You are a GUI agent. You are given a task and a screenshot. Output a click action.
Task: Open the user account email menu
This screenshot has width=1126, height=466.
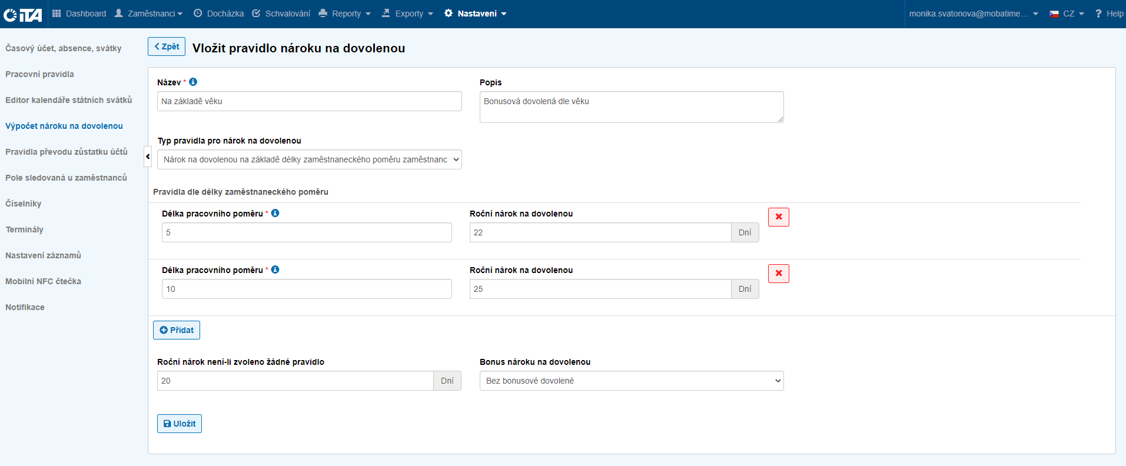click(x=973, y=14)
